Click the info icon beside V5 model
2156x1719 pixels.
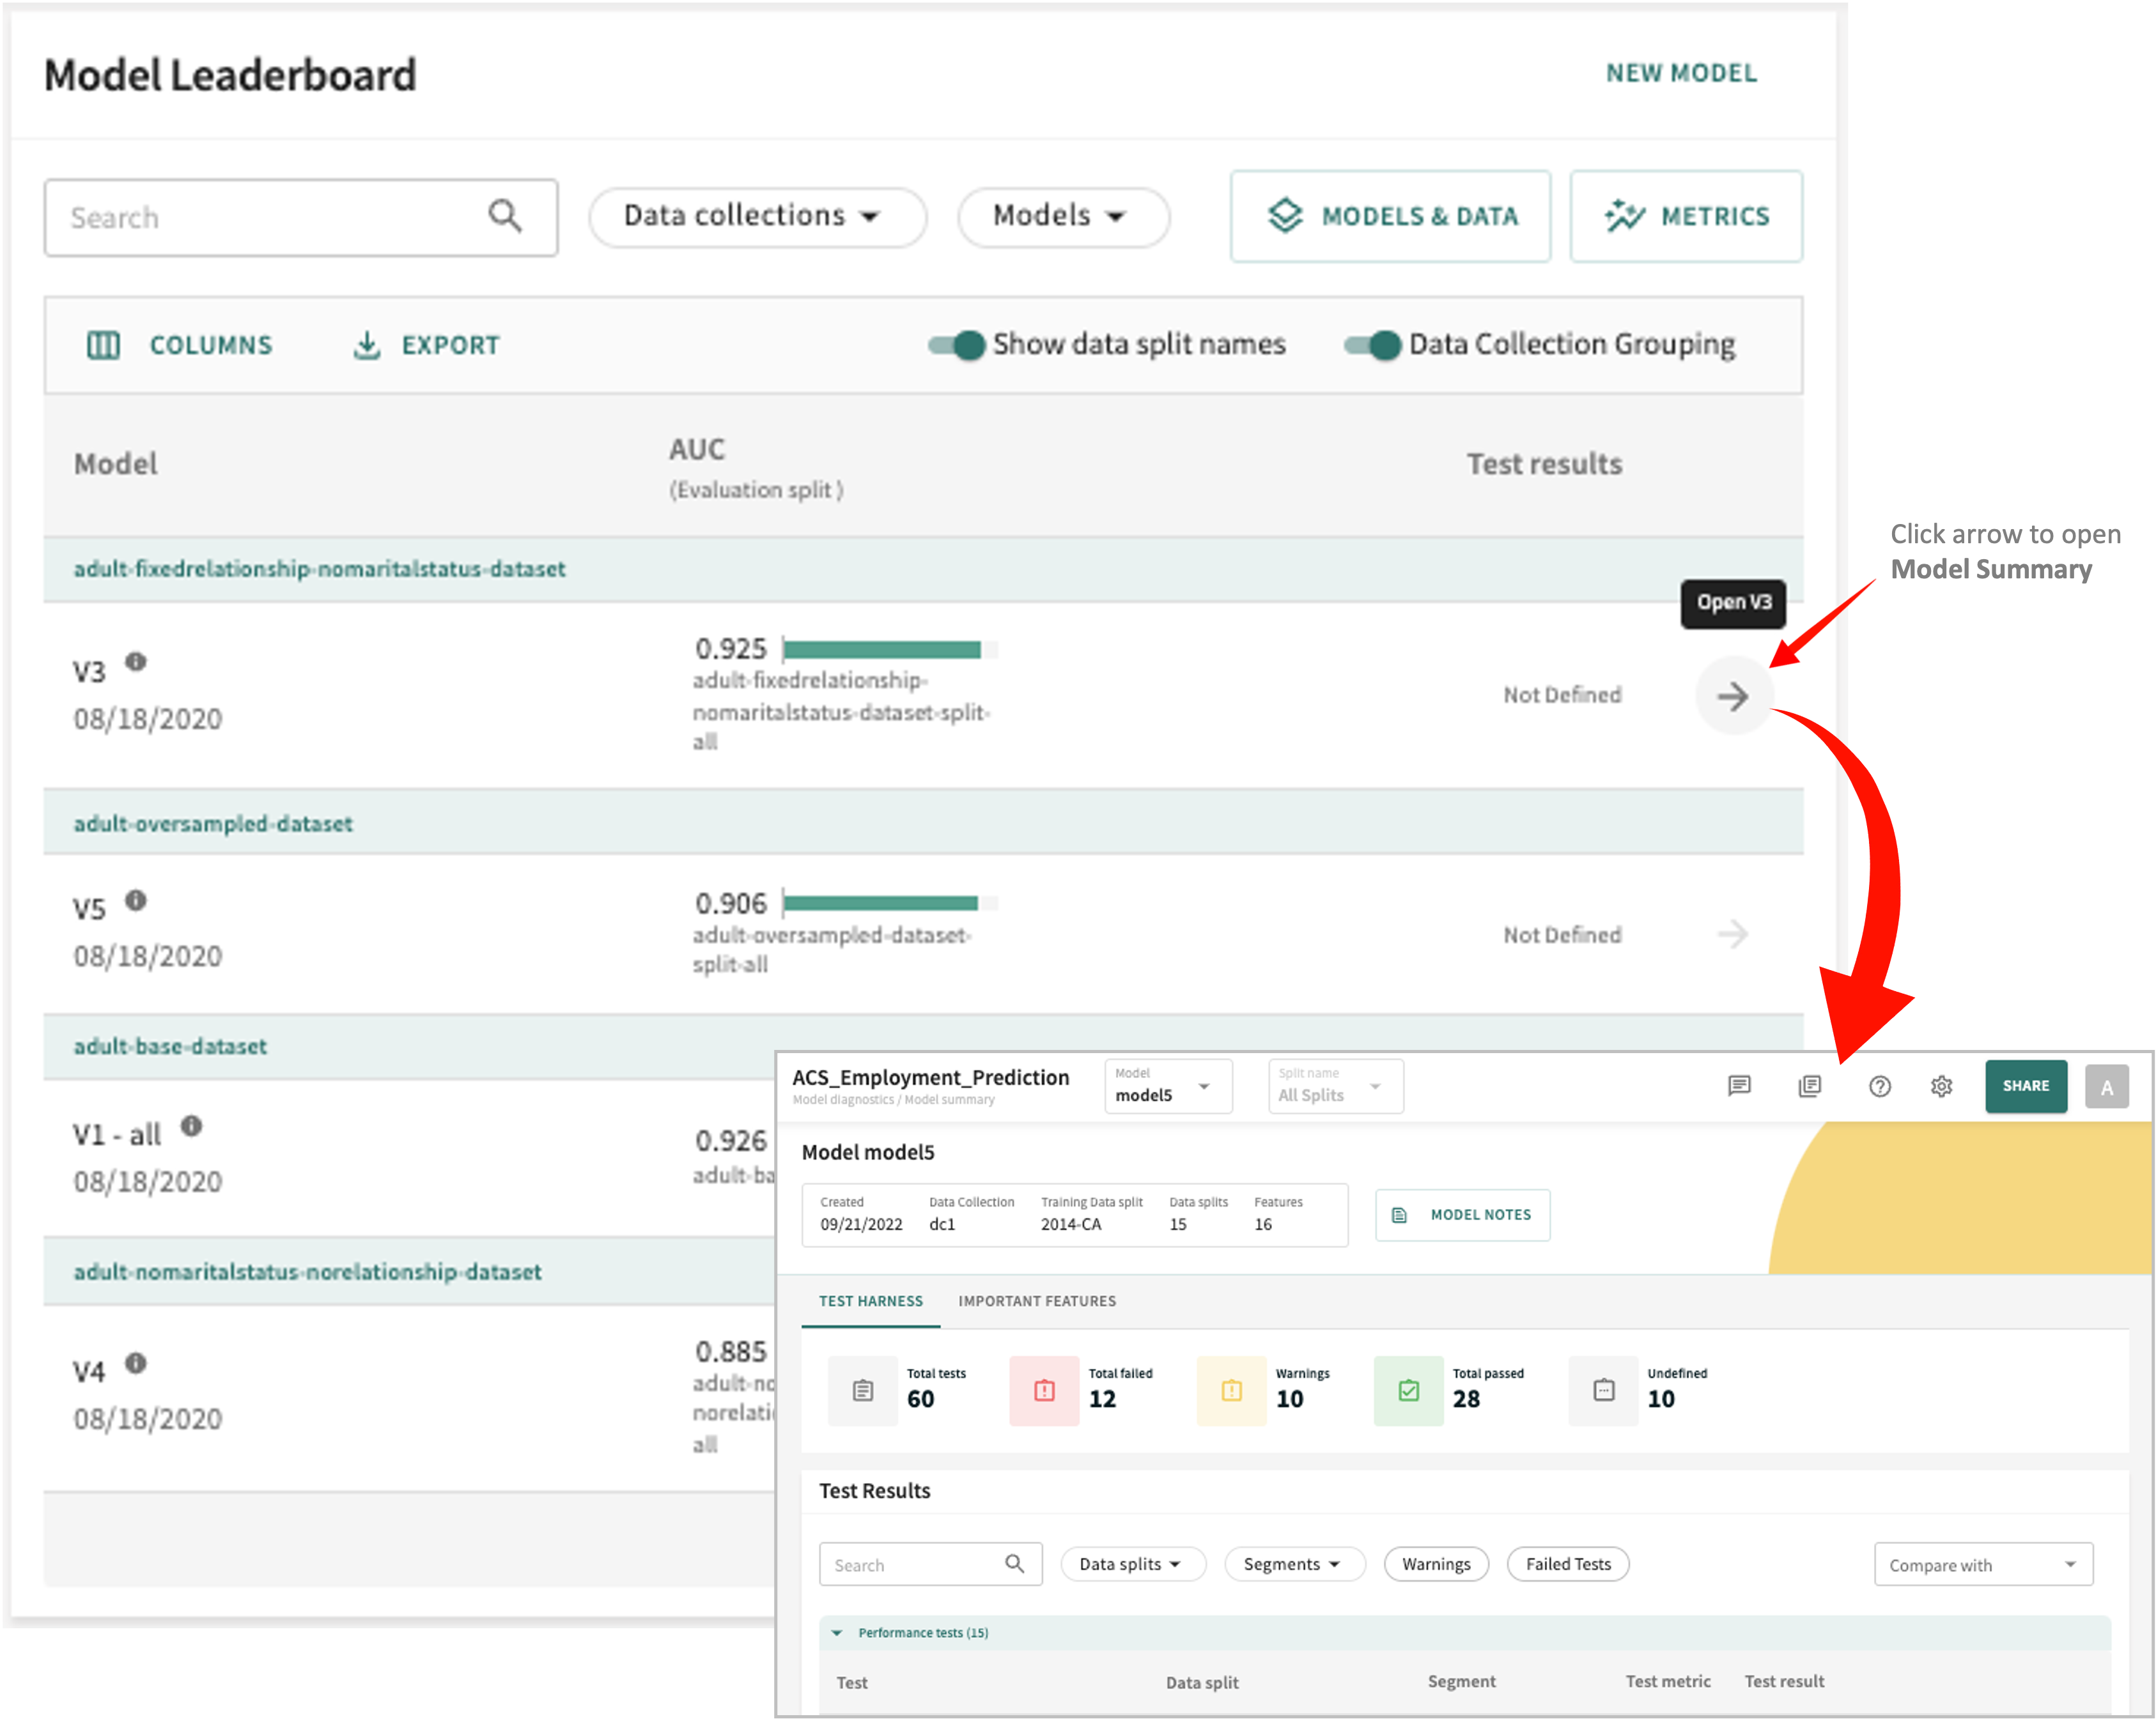click(x=136, y=900)
